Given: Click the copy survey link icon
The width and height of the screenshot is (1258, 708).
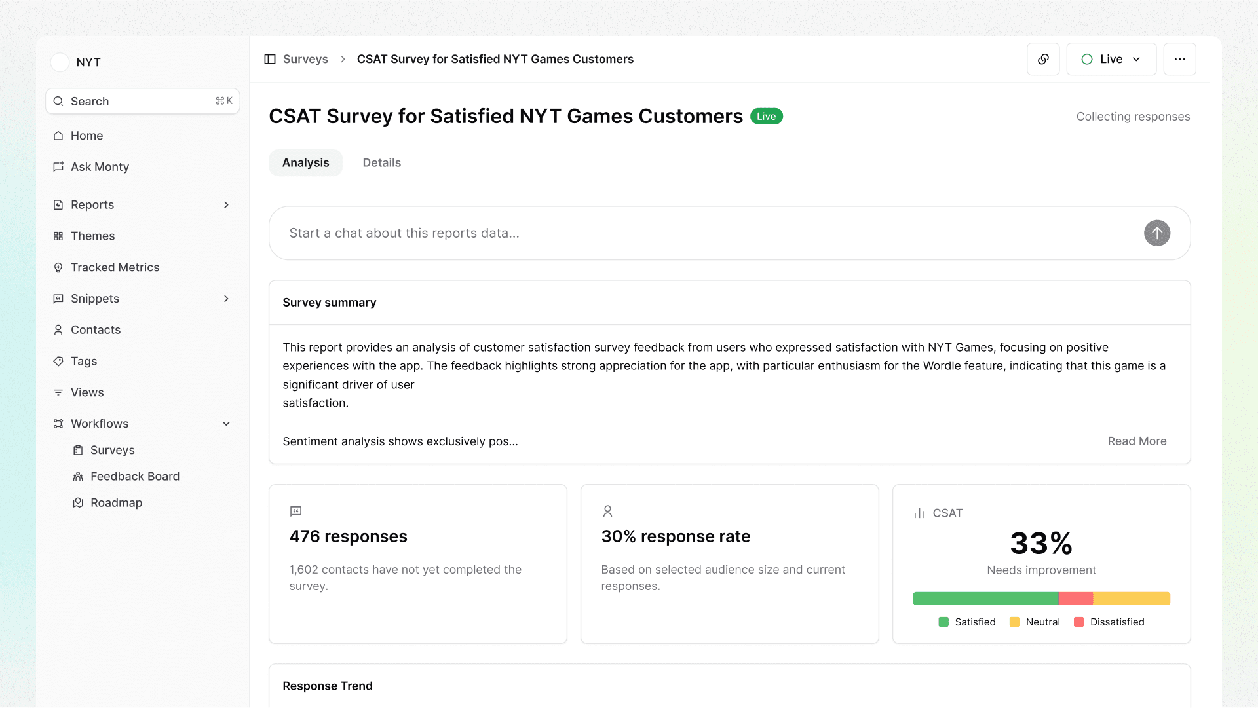Looking at the screenshot, I should pyautogui.click(x=1043, y=59).
